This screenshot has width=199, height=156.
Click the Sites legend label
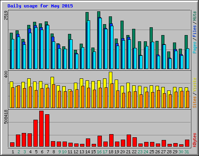click(194, 102)
